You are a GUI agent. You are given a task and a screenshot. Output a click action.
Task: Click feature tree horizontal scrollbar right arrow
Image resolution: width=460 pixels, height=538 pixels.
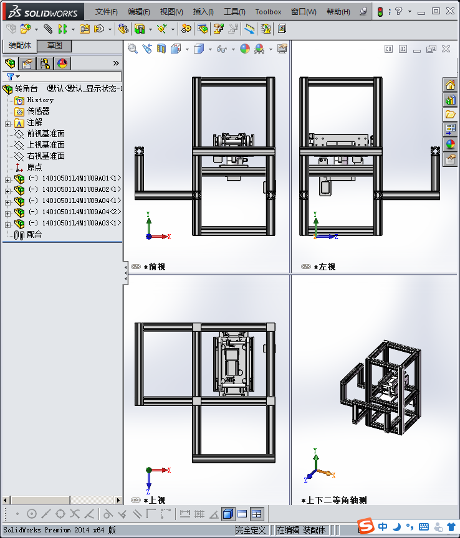point(118,500)
